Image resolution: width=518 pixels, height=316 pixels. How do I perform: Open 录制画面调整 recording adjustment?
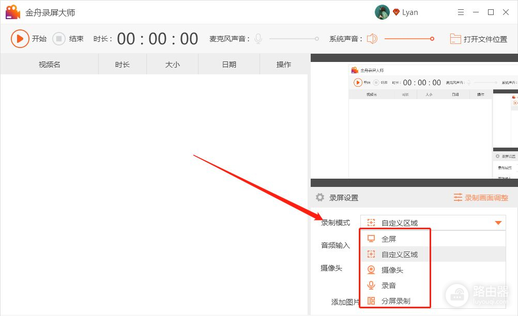tap(480, 197)
